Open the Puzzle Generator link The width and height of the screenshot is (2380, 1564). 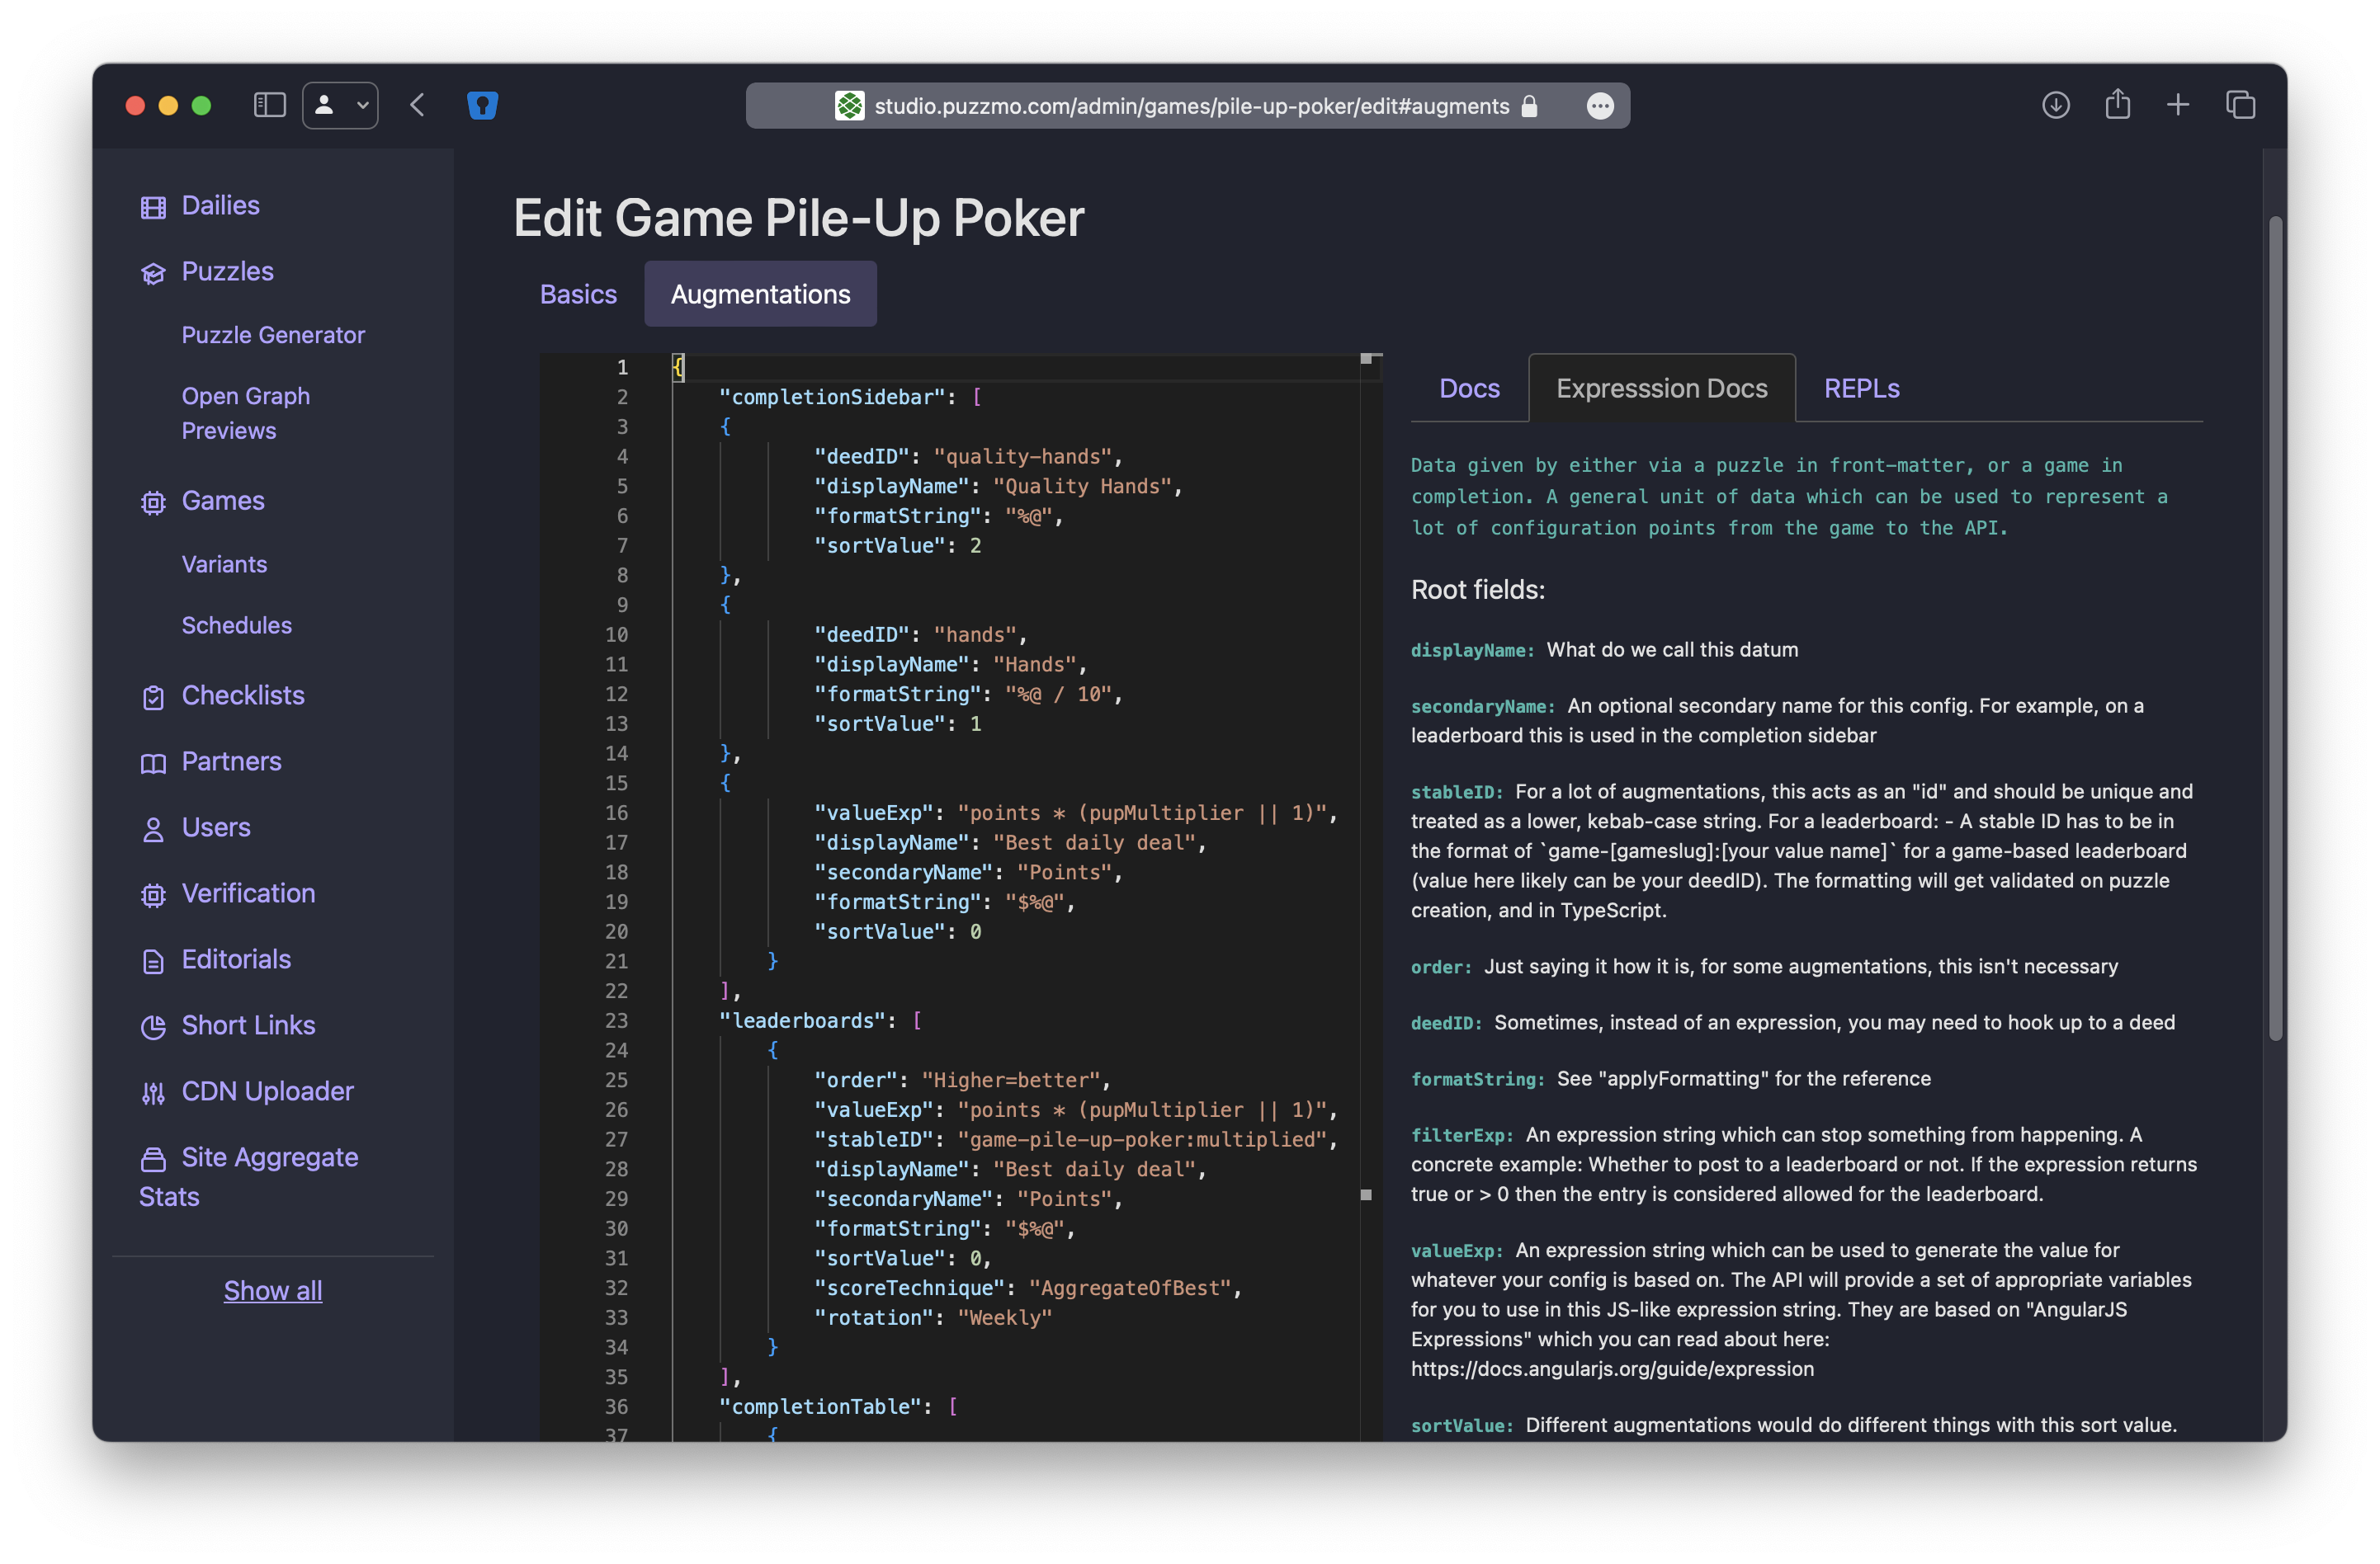click(x=273, y=335)
